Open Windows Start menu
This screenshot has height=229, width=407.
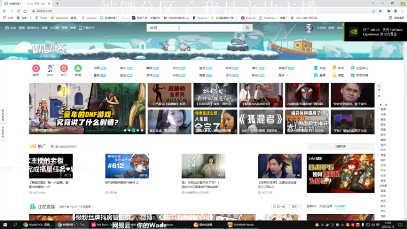pos(5,225)
